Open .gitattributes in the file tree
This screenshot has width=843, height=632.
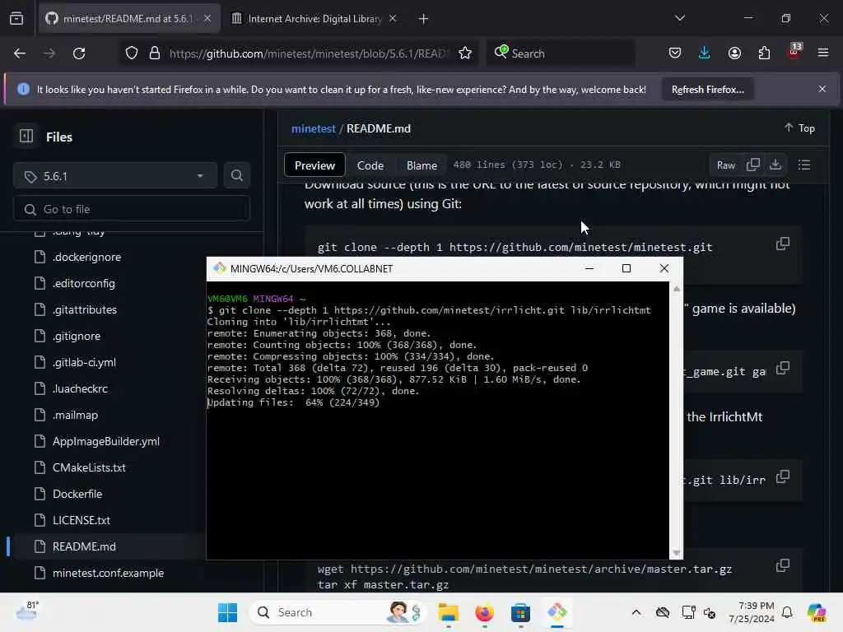coord(85,309)
